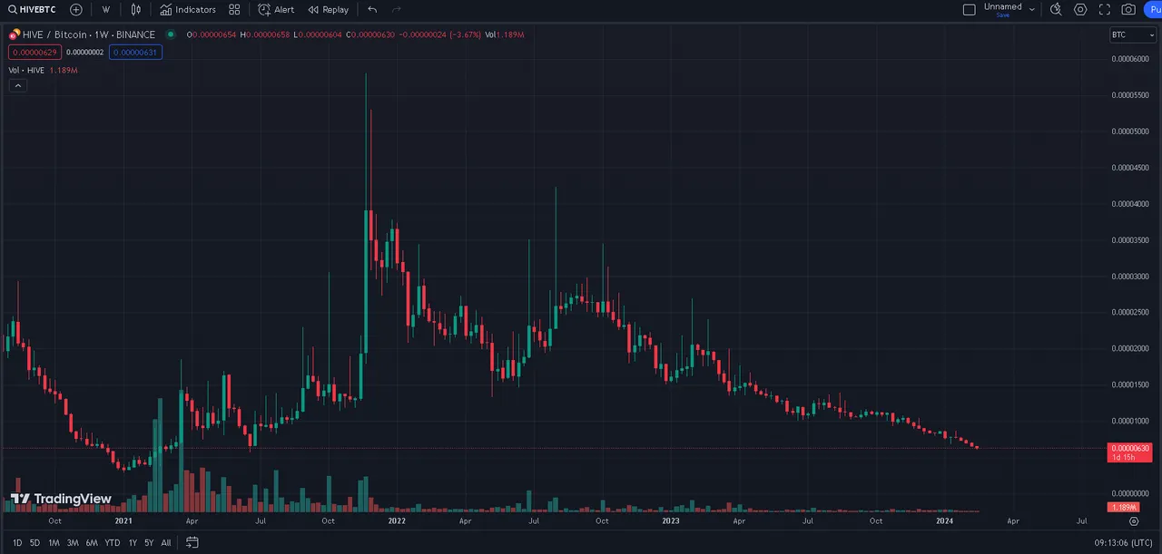Open the Indicators dialog
The image size is (1162, 554).
(x=188, y=9)
